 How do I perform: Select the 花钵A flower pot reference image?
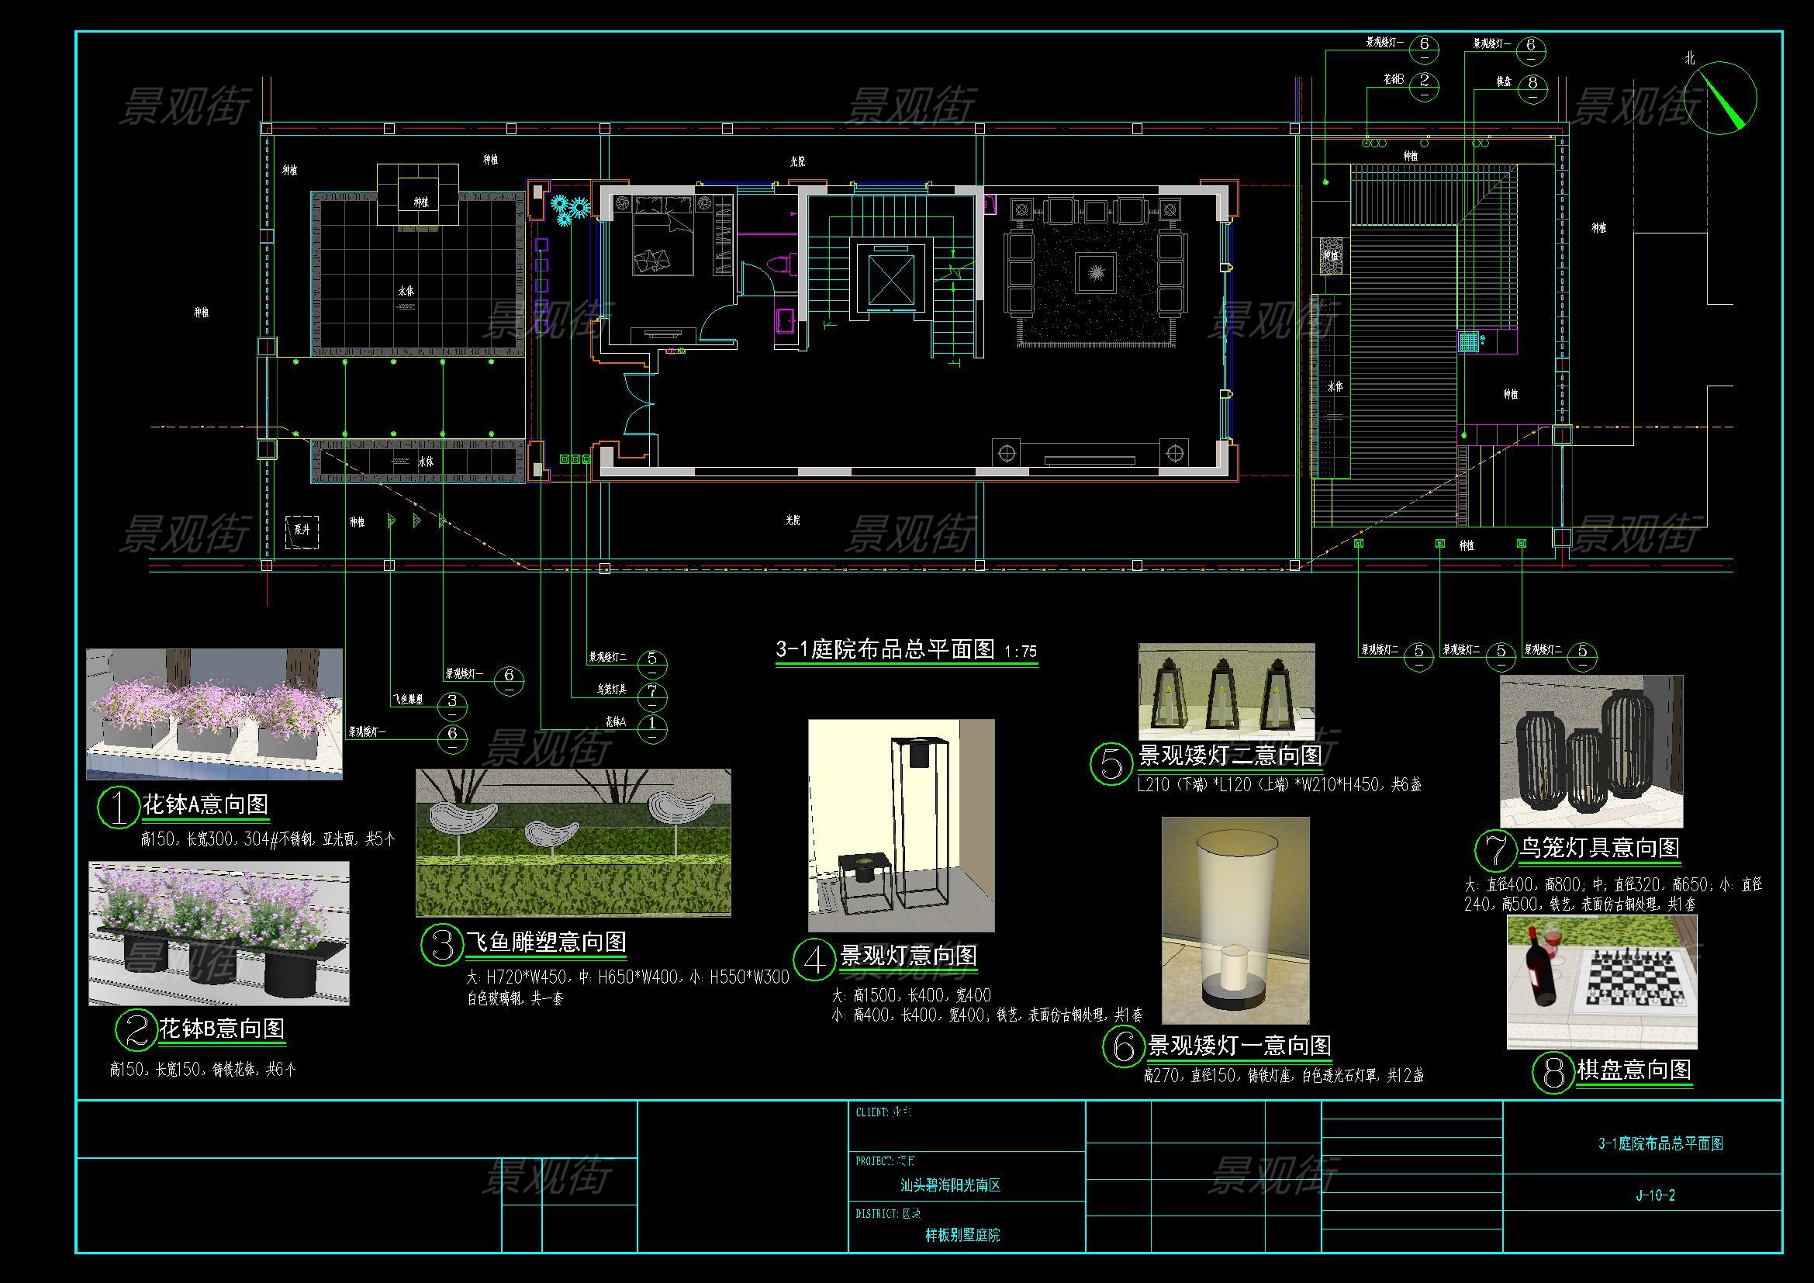214,714
